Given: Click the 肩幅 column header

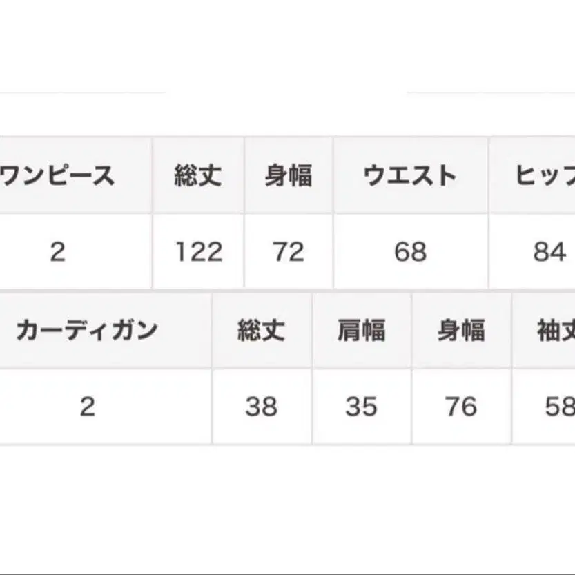Looking at the screenshot, I should point(362,331).
